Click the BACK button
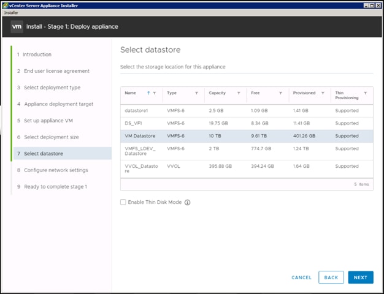The height and width of the screenshot is (294, 384). click(x=331, y=277)
